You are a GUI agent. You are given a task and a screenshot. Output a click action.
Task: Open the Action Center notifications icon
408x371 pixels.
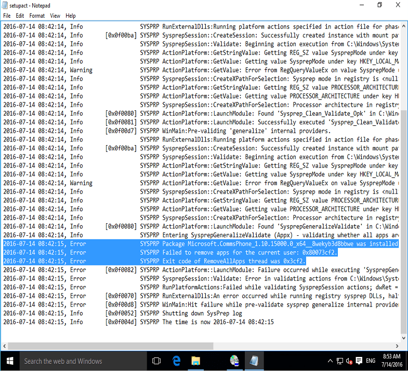(359, 361)
